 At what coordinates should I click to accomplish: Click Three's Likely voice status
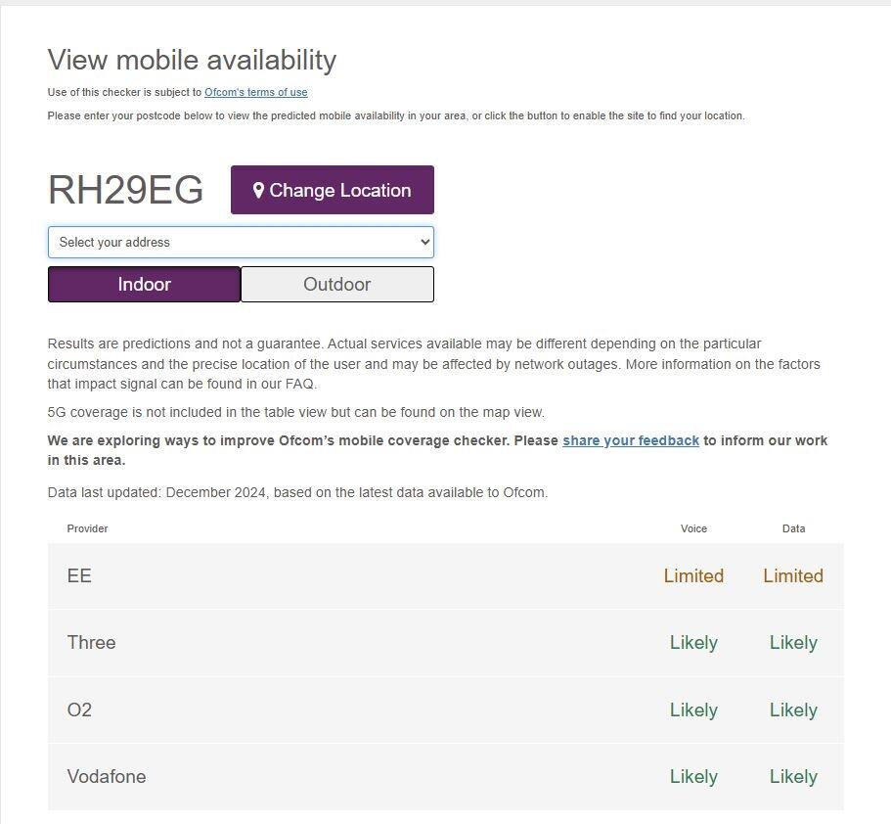pyautogui.click(x=693, y=643)
